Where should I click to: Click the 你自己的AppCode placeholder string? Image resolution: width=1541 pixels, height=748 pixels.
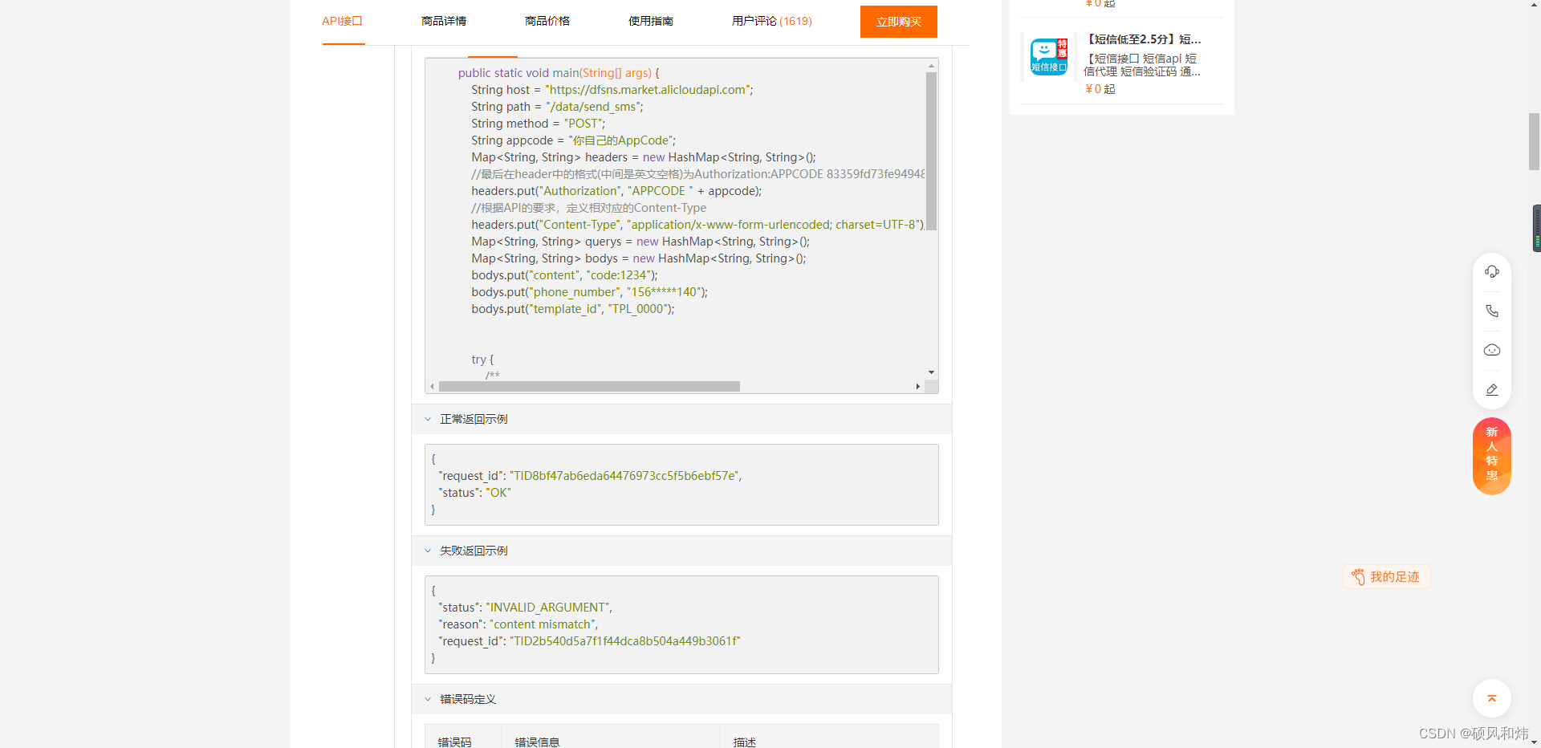pyautogui.click(x=620, y=140)
